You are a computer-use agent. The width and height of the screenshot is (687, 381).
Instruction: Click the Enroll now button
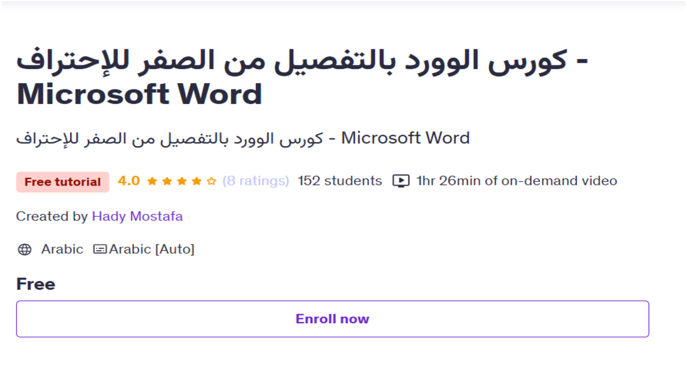coord(332,319)
